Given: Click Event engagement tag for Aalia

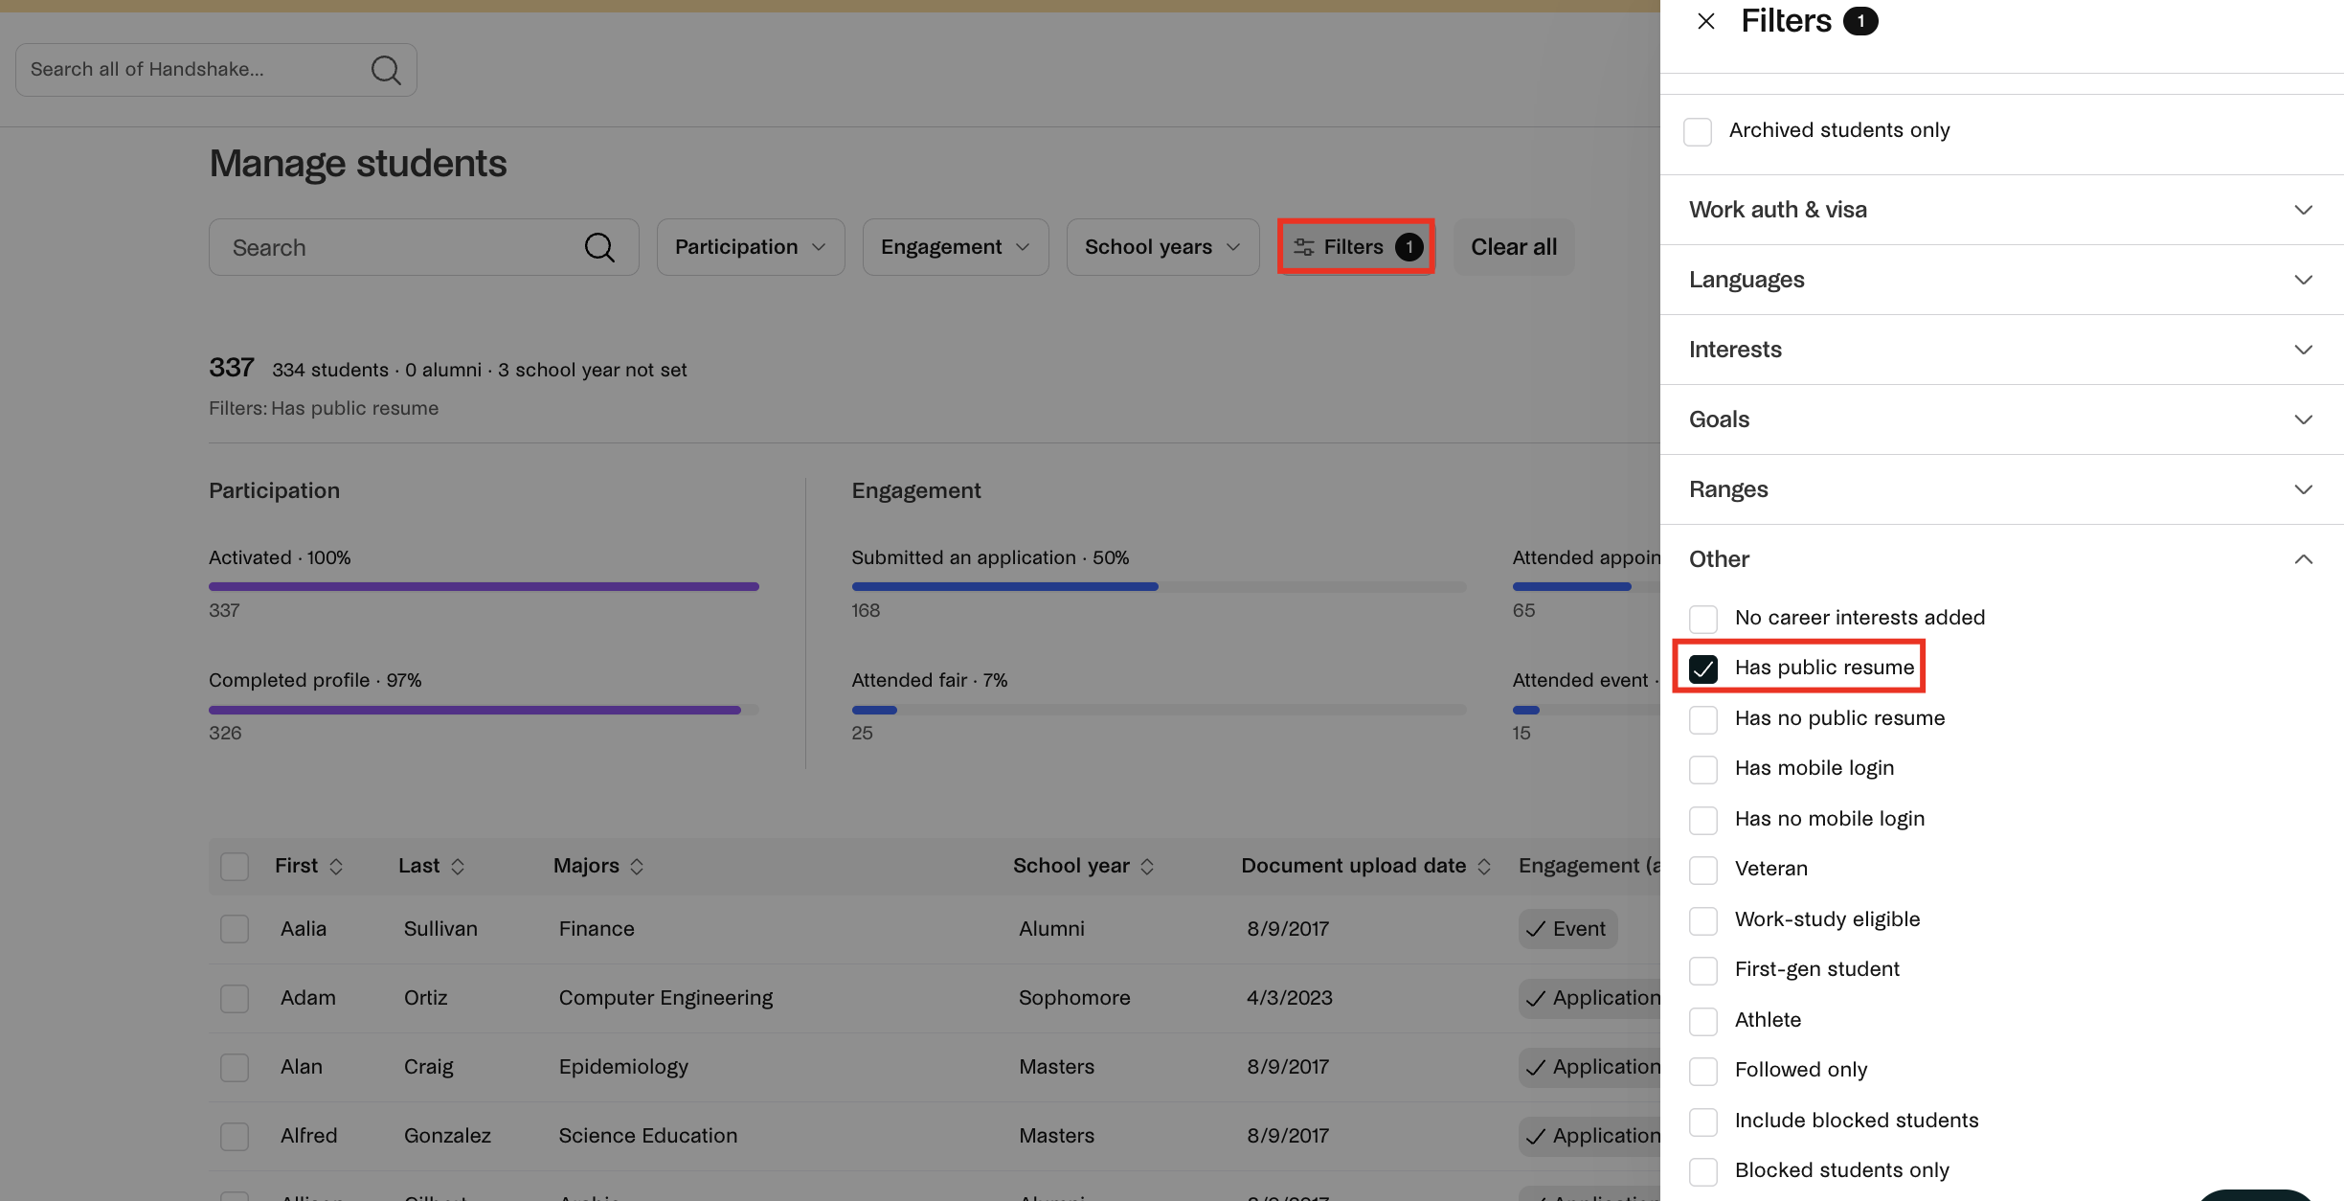Looking at the screenshot, I should point(1567,929).
